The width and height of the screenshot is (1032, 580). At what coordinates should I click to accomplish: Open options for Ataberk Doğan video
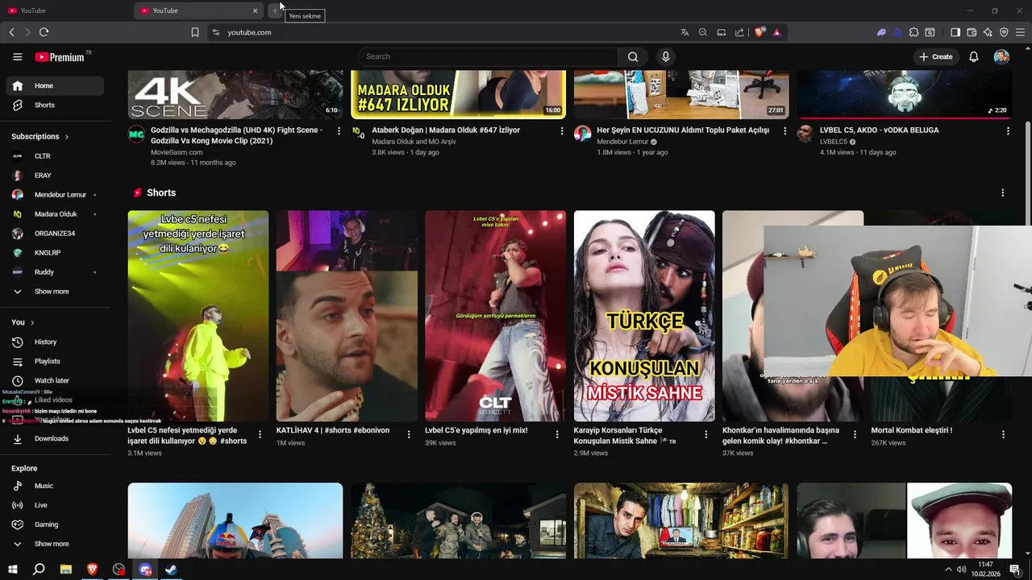tap(562, 130)
